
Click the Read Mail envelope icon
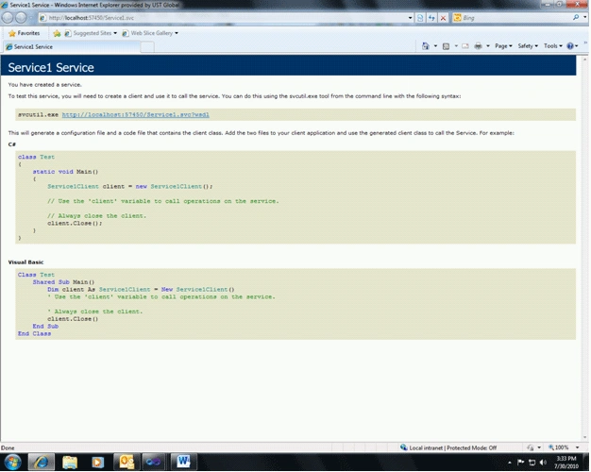tap(465, 46)
